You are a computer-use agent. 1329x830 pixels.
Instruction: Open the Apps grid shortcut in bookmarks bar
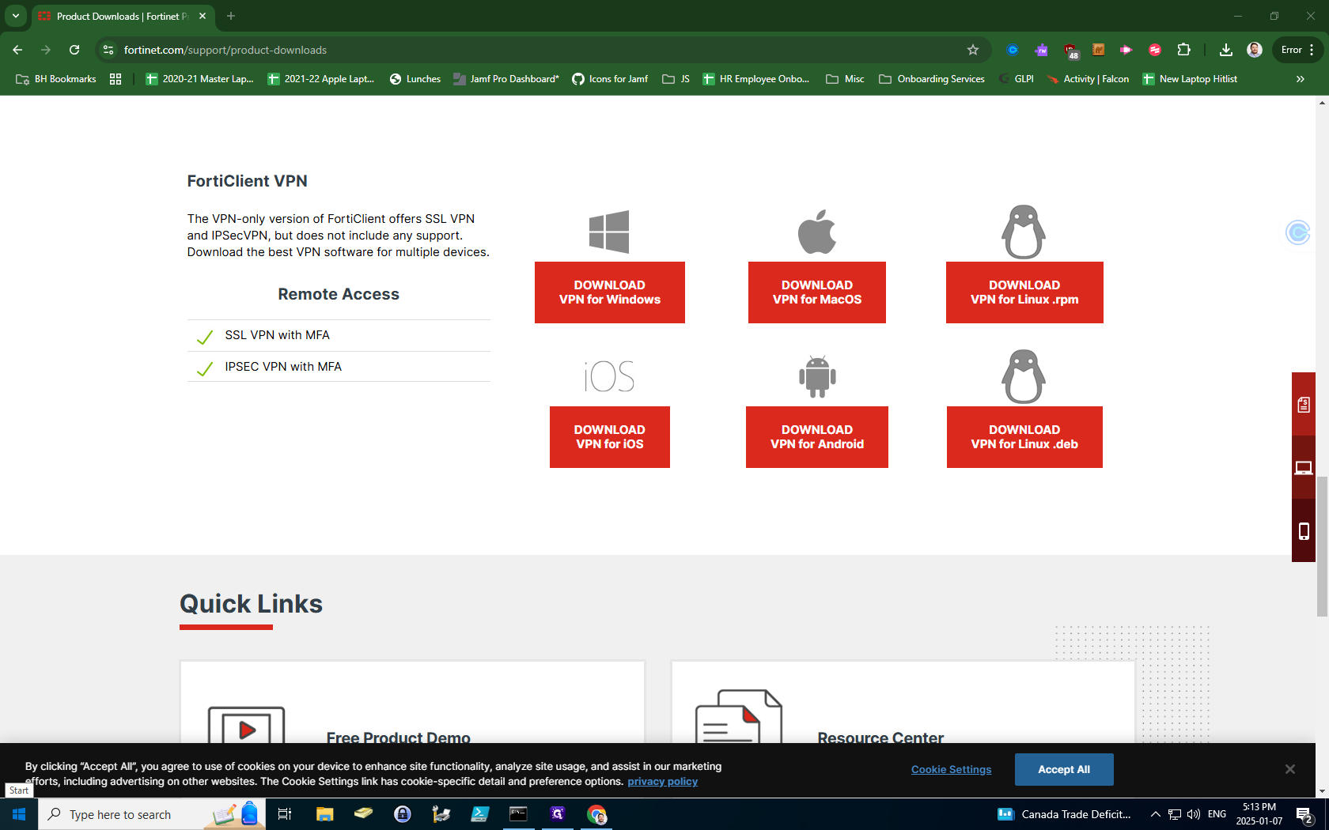[115, 79]
